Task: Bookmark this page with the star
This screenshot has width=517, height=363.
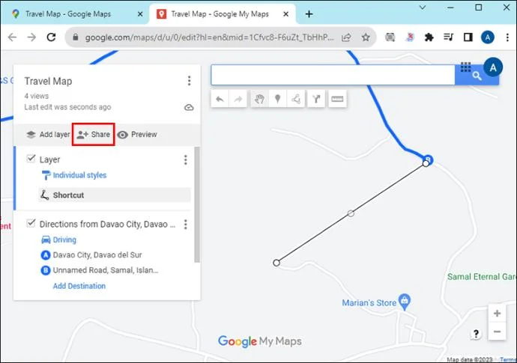Action: pos(366,37)
